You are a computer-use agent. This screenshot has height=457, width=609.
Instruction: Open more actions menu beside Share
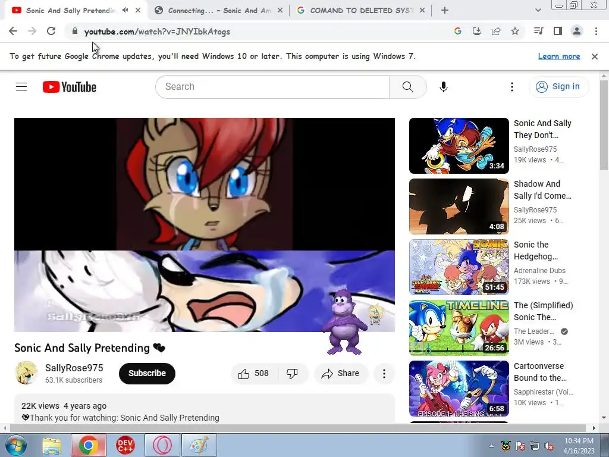coord(384,374)
